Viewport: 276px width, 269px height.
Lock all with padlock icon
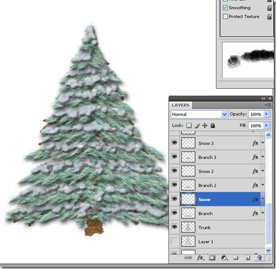coord(213,126)
